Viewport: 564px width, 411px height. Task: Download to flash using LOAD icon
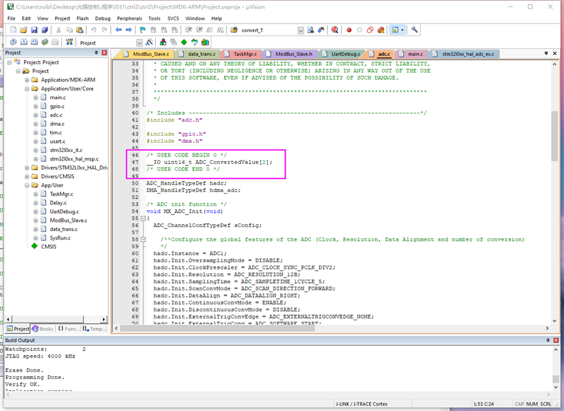pyautogui.click(x=69, y=42)
